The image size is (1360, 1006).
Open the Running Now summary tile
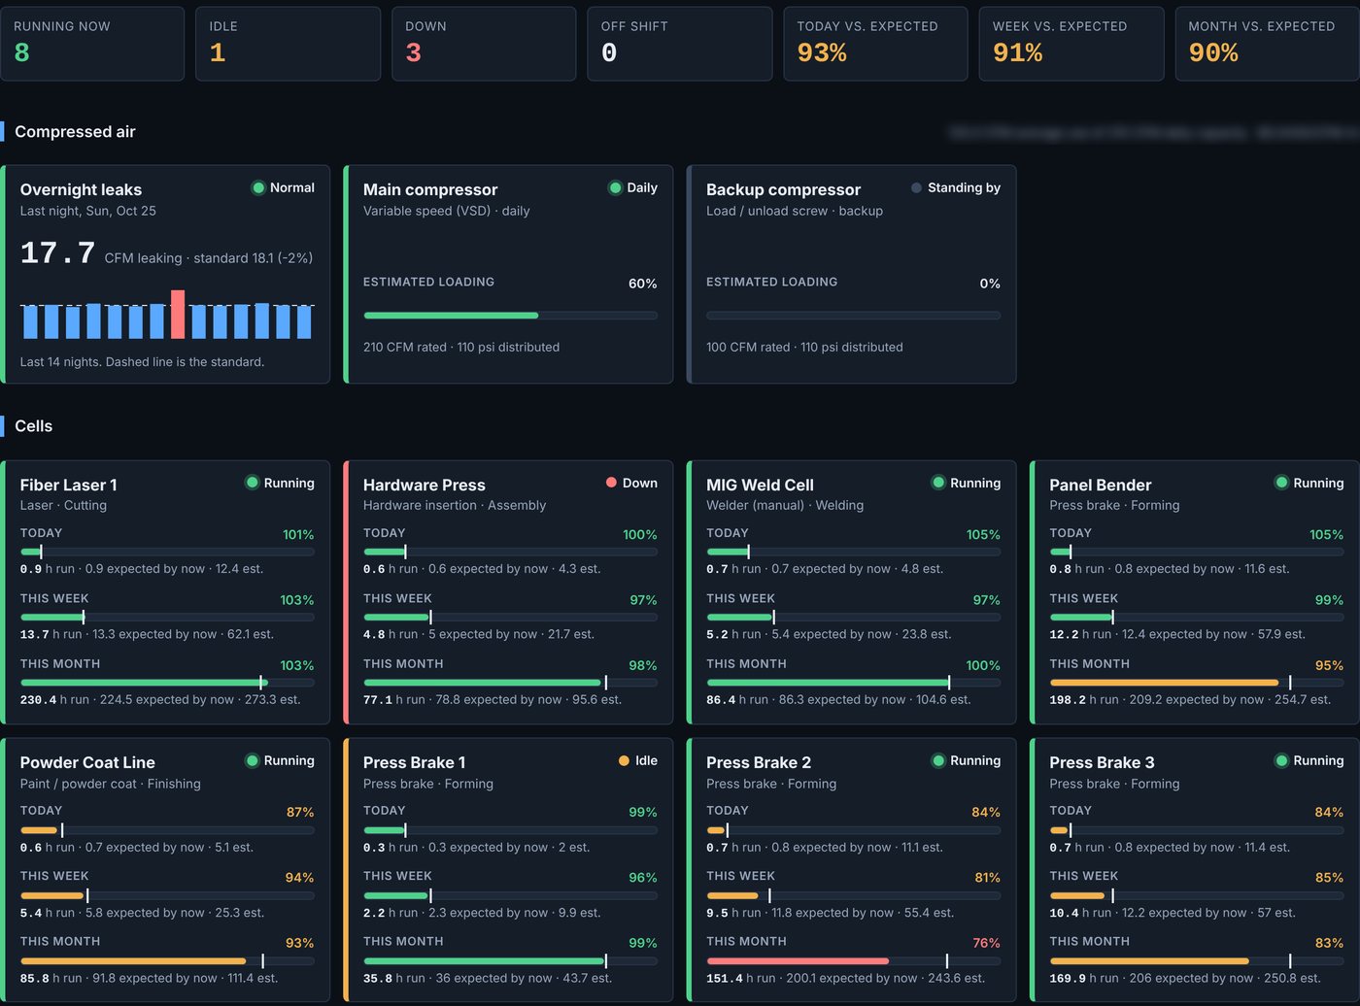(92, 44)
